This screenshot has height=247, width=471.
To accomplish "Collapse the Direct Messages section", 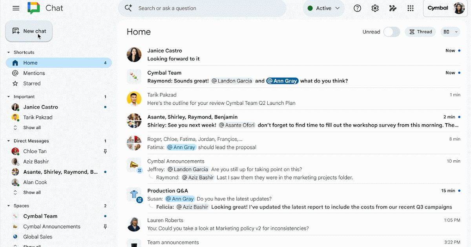I will pos(9,141).
